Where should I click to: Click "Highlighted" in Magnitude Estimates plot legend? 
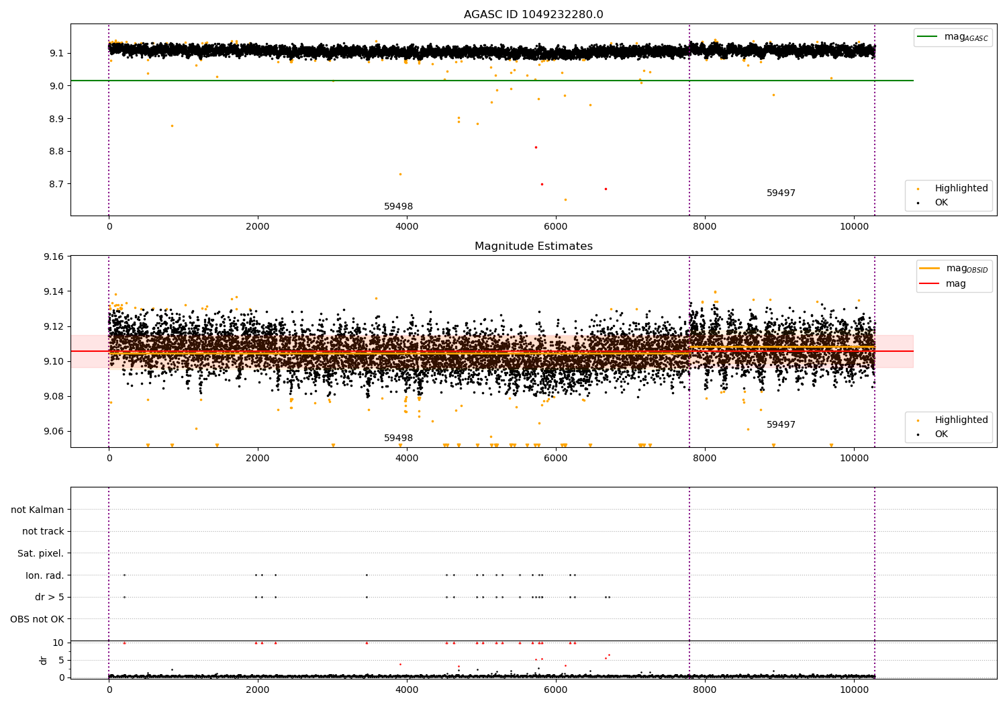coord(961,420)
